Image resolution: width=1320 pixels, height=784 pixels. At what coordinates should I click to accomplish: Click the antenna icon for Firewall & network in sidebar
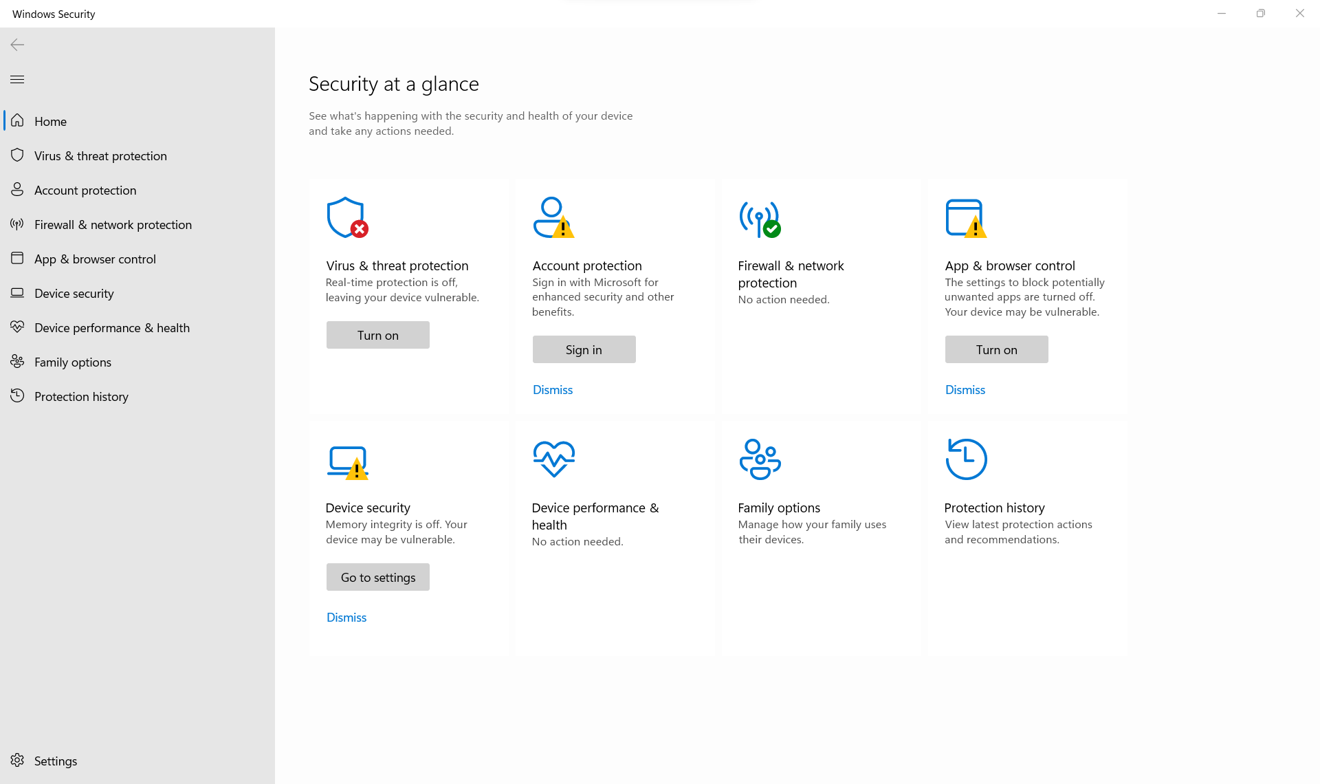(17, 224)
